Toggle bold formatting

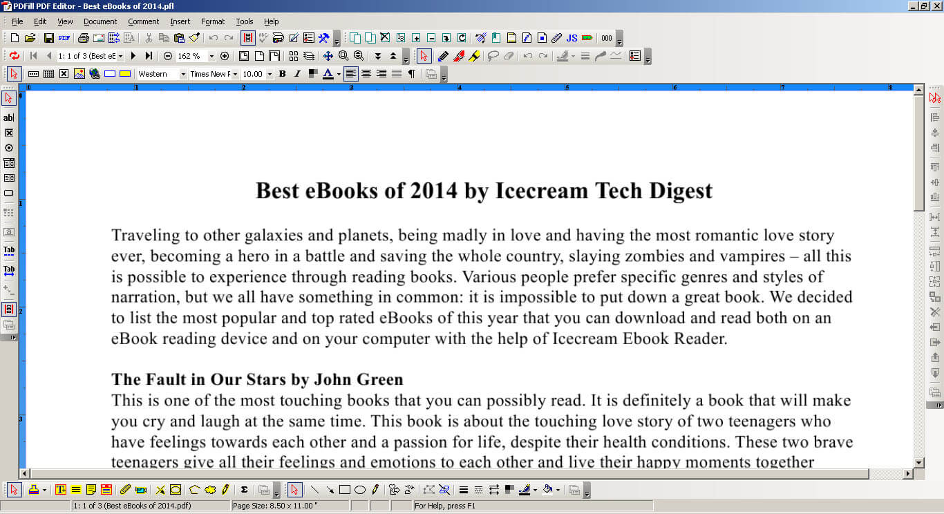click(282, 74)
